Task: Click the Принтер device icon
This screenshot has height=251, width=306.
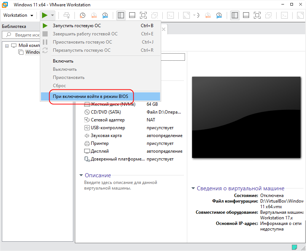Action: point(87,143)
